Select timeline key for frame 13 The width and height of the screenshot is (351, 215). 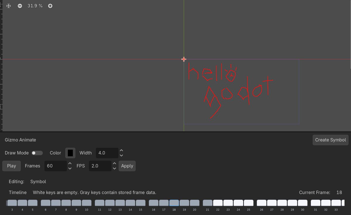120,203
